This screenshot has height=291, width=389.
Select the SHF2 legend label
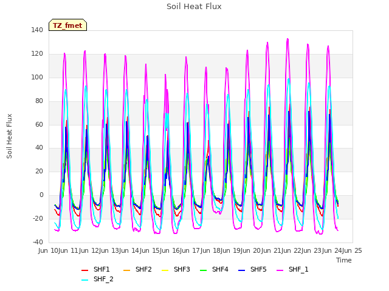(143, 269)
